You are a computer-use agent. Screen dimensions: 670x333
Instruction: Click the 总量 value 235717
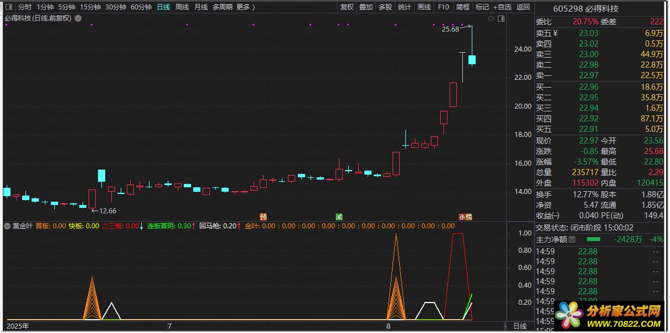point(585,172)
